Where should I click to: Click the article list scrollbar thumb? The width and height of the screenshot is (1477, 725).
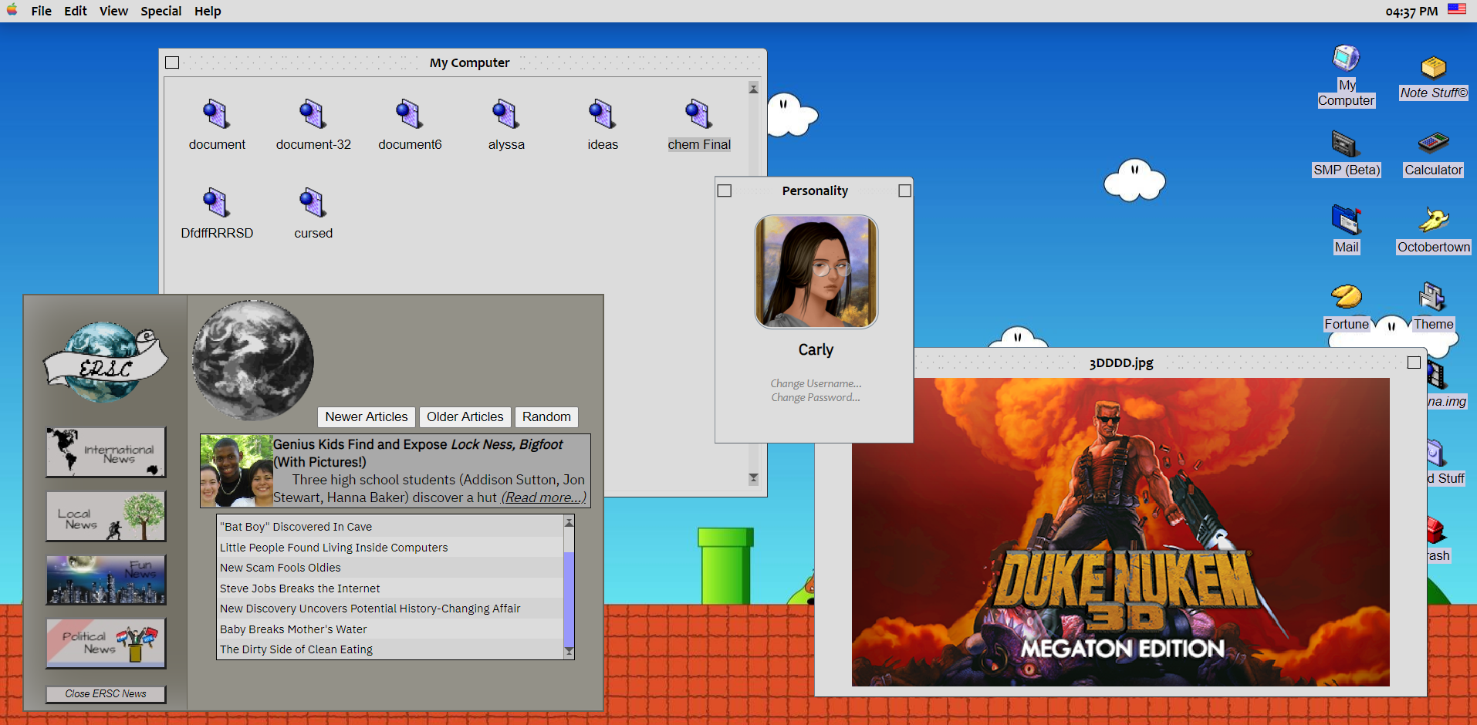570,599
